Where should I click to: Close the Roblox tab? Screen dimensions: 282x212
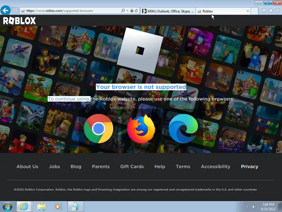point(248,11)
